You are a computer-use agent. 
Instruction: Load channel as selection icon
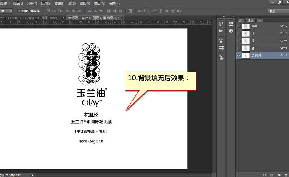pyautogui.click(x=264, y=175)
